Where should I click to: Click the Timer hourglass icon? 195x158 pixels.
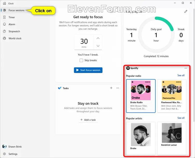(4, 17)
